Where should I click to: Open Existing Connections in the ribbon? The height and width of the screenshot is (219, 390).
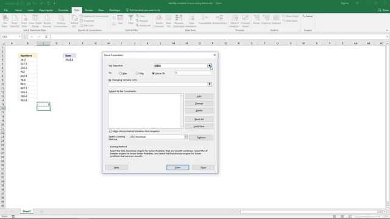pyautogui.click(x=61, y=21)
